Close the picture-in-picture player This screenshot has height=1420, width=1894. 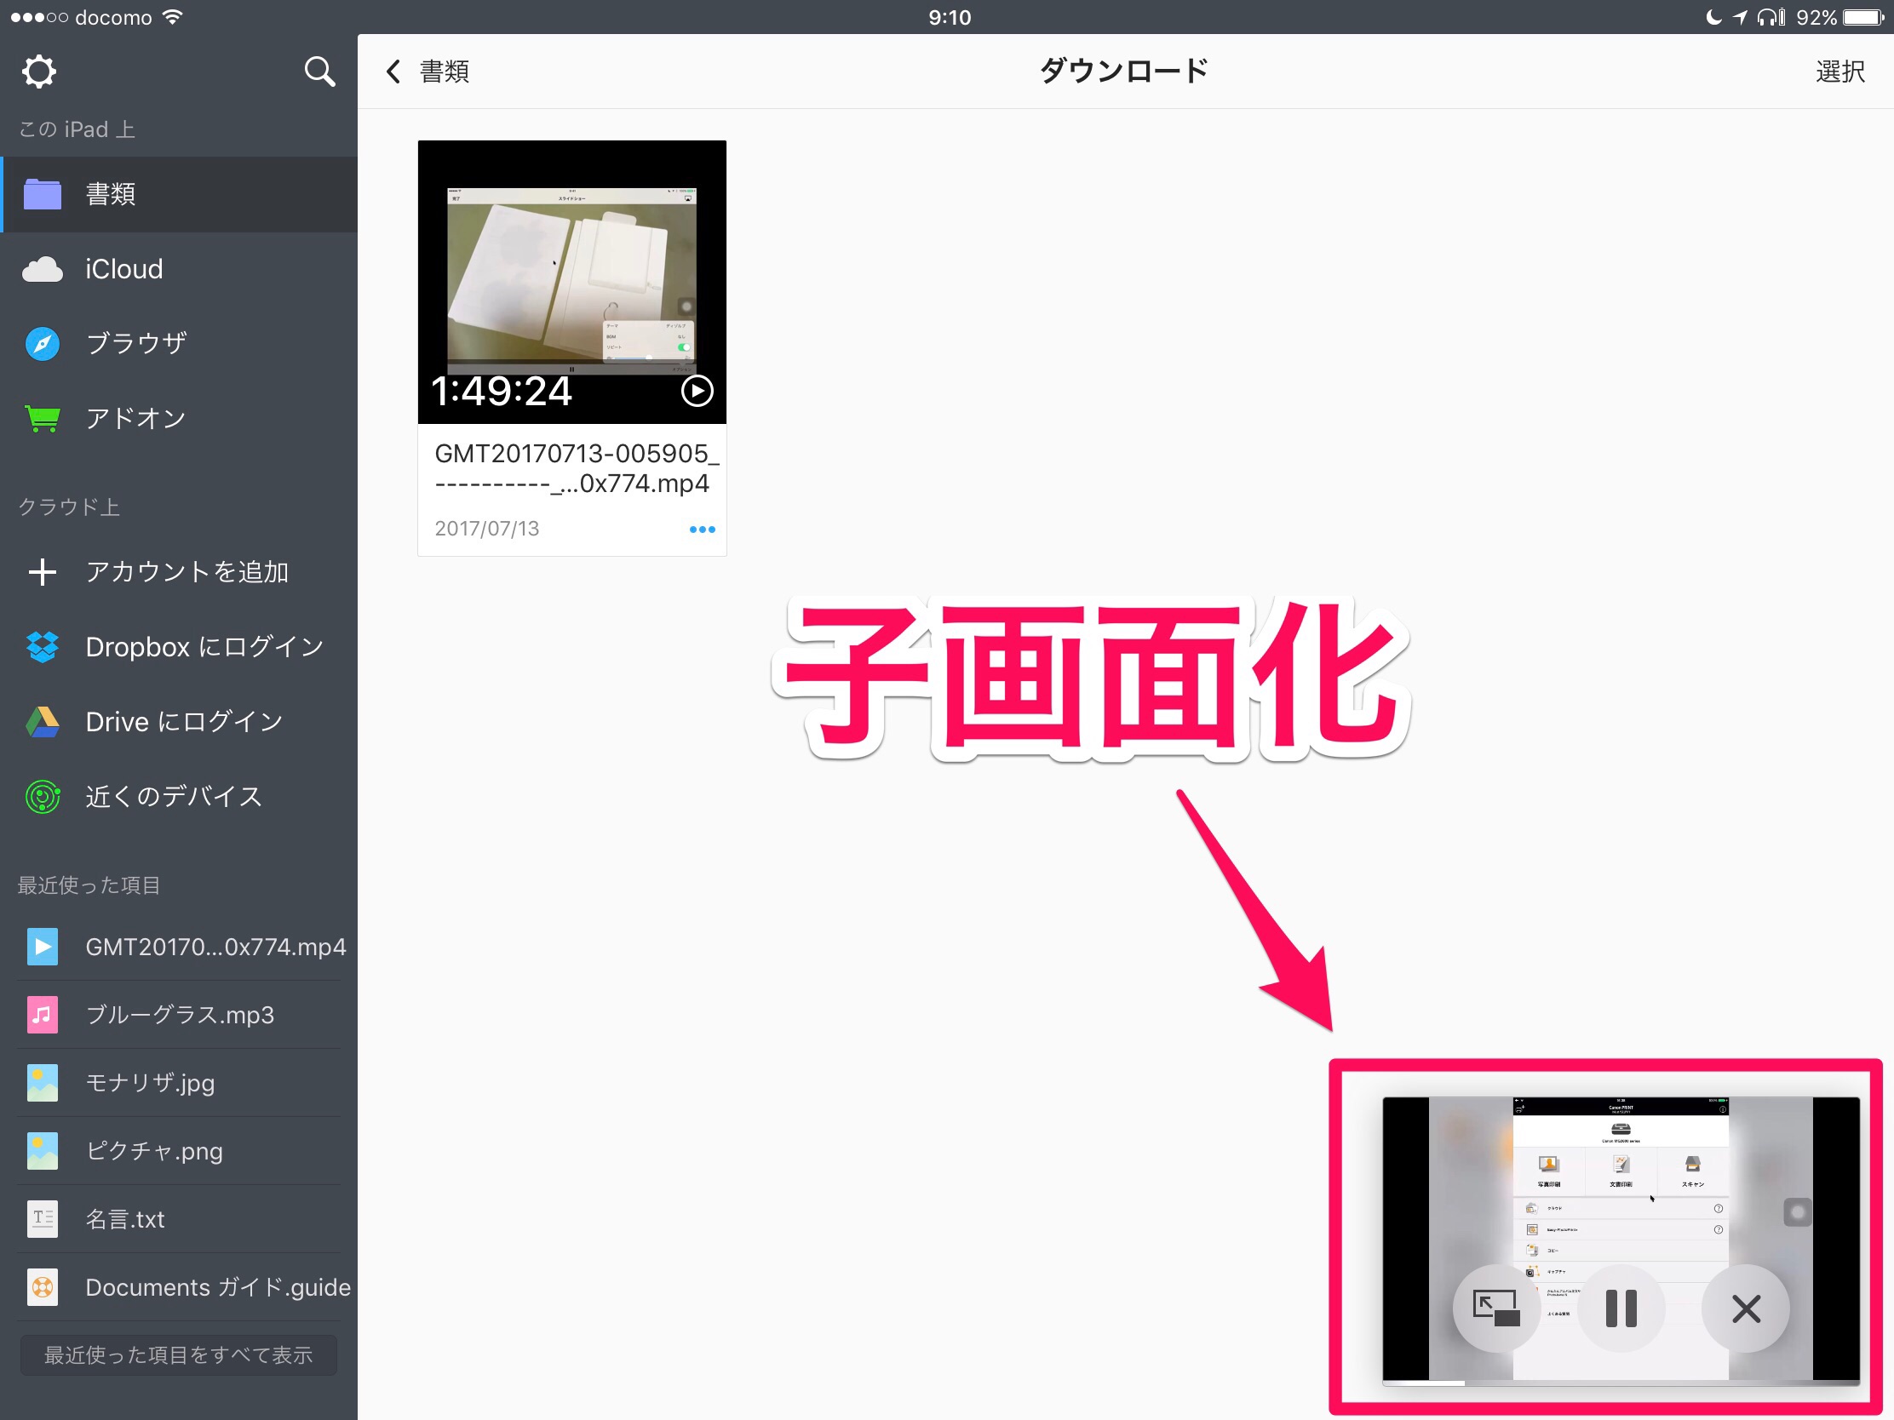point(1745,1308)
